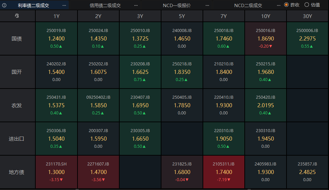Click the 30Y column header
The image size is (329, 190).
coord(307,16)
